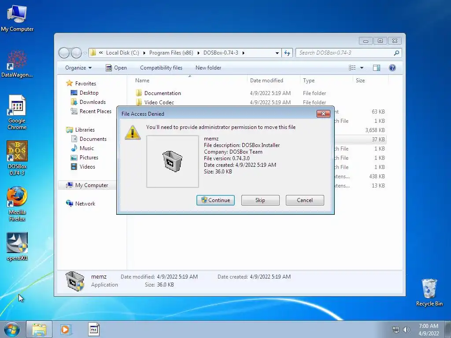The height and width of the screenshot is (338, 451).
Task: Open the Videos library
Action: [x=83, y=167]
